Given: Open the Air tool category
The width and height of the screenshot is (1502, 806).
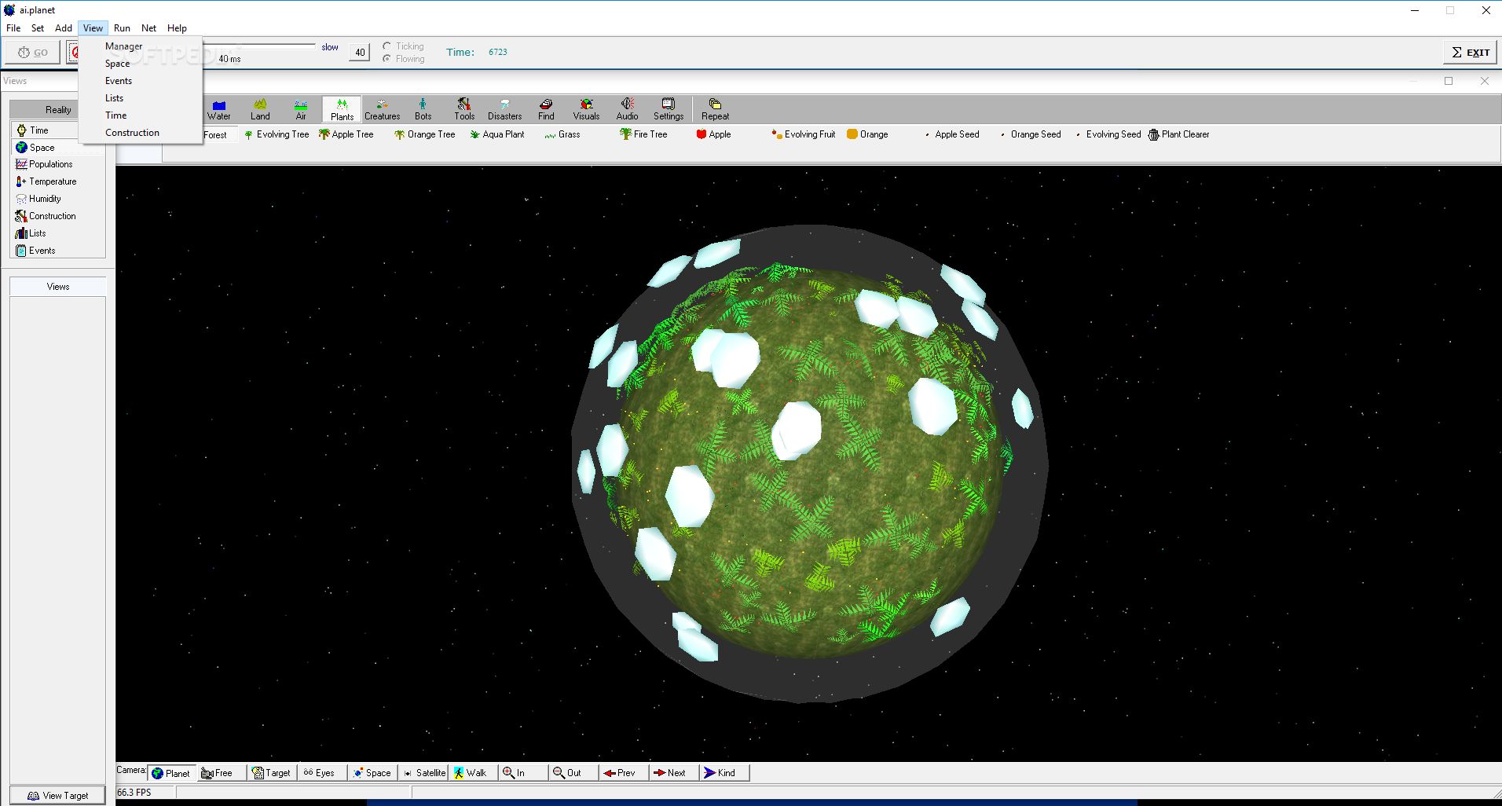Looking at the screenshot, I should [301, 110].
